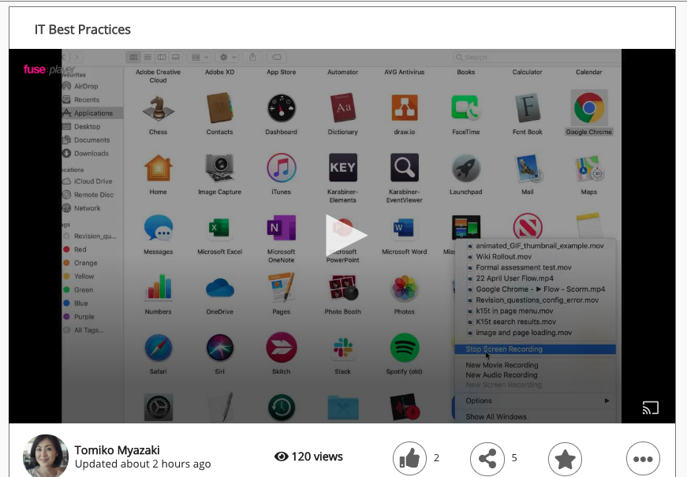Play the IT Best Practices video
687x477 pixels.
(346, 236)
